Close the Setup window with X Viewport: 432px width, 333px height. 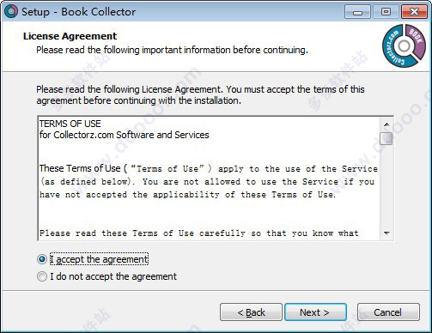click(x=414, y=12)
